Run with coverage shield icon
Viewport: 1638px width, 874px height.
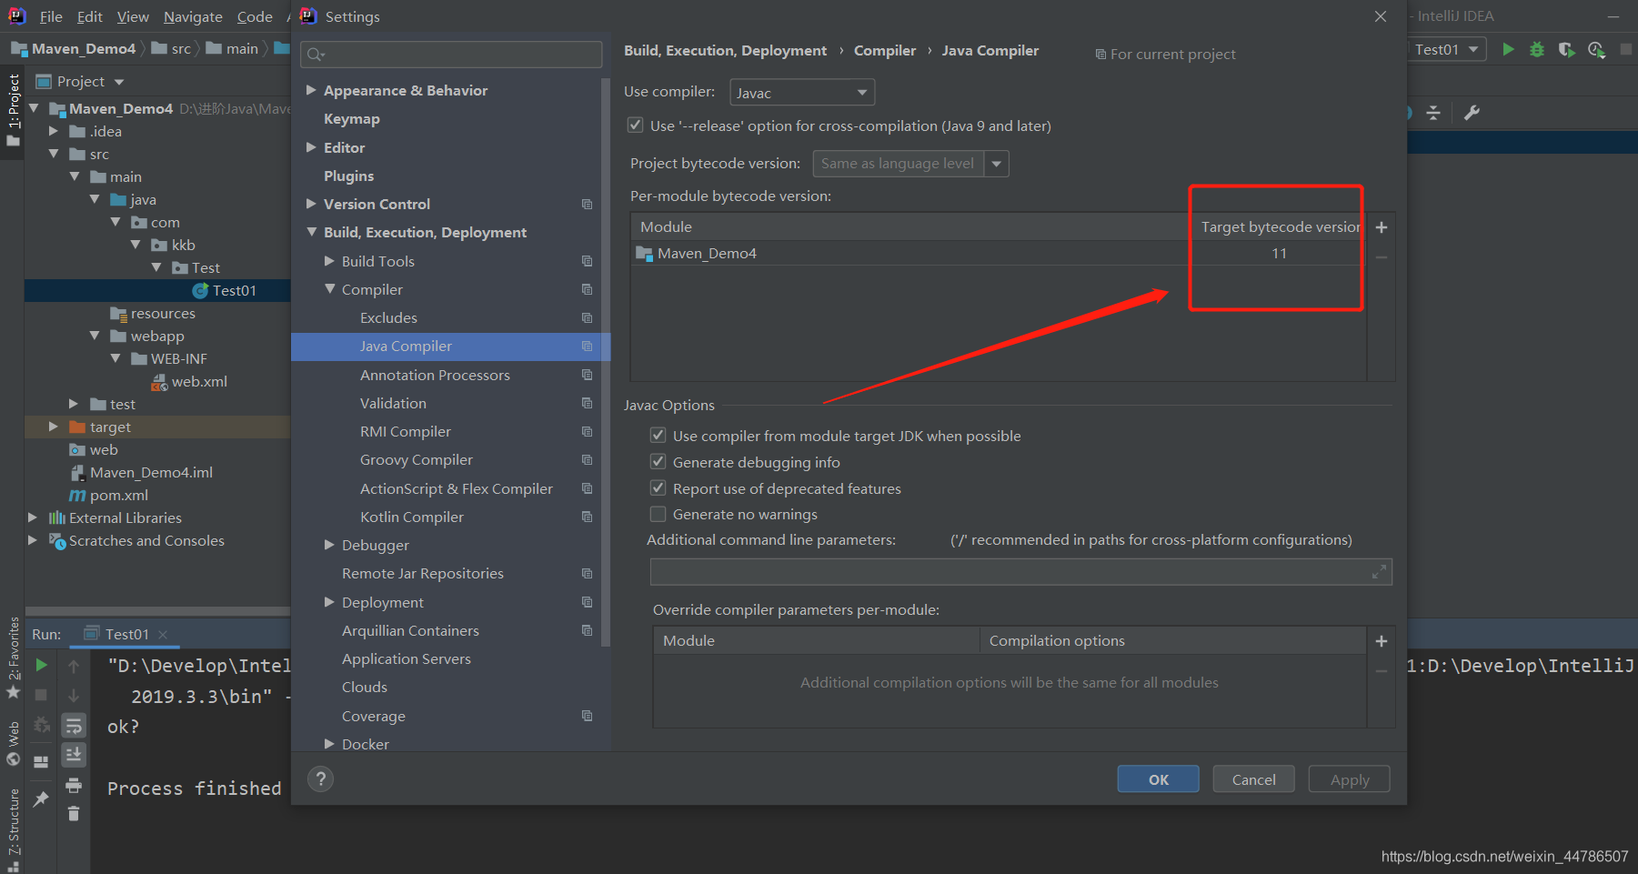coord(1566,50)
